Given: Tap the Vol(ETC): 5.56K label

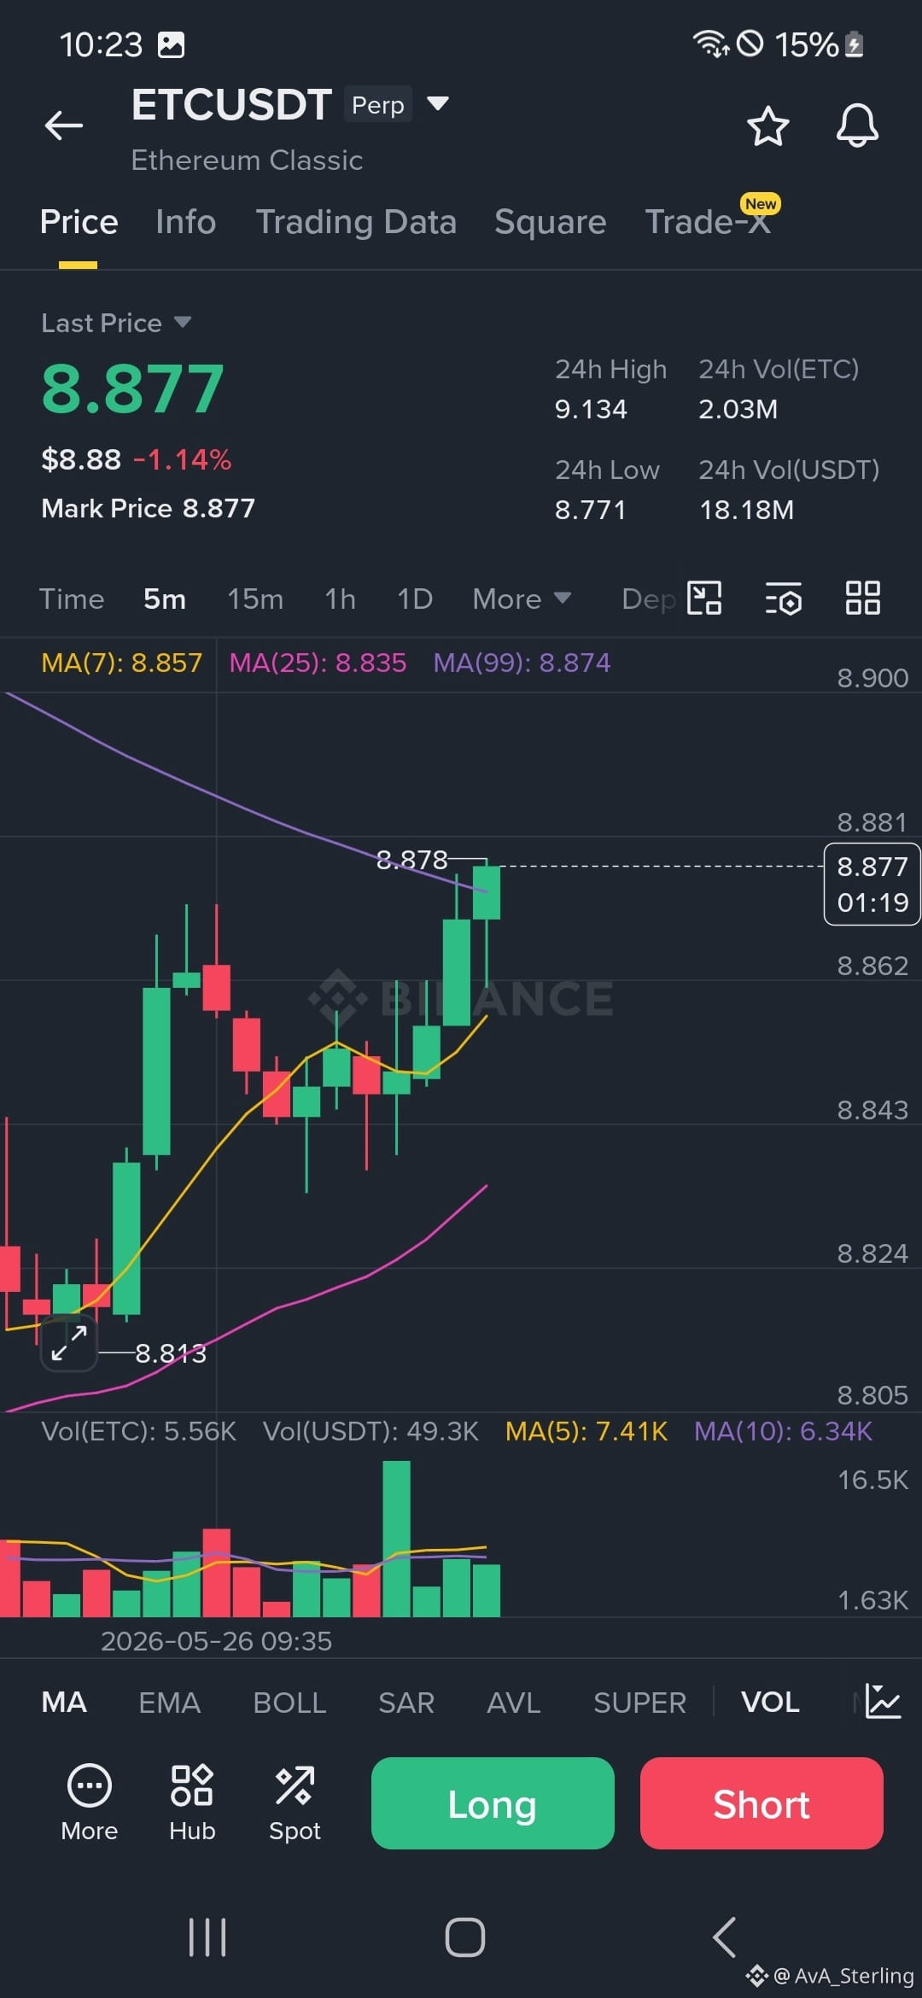Looking at the screenshot, I should click(138, 1431).
